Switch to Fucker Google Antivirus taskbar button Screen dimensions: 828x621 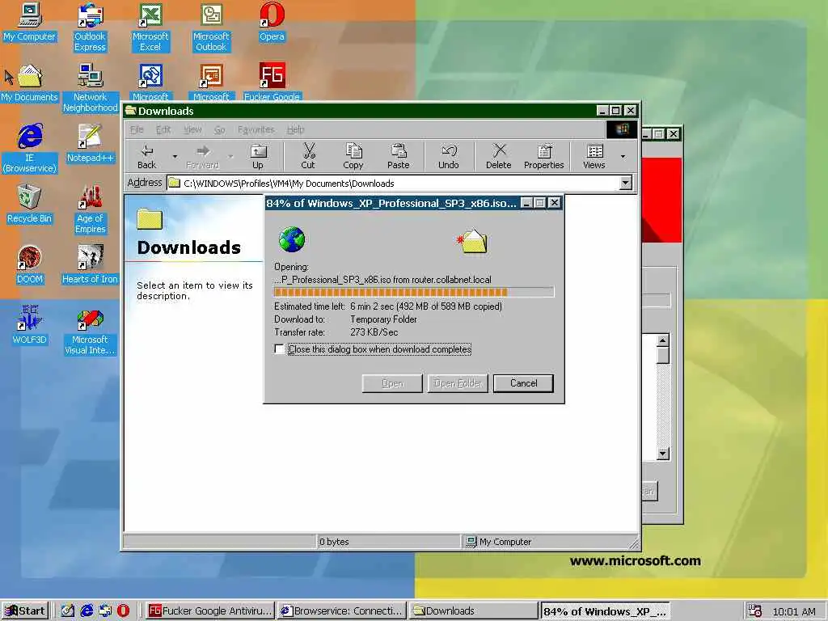pos(209,611)
